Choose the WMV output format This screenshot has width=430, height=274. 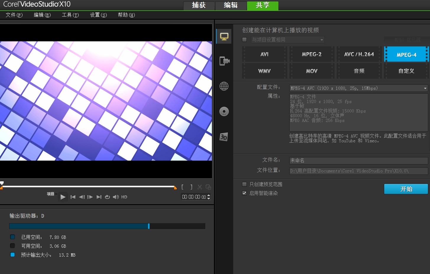265,71
